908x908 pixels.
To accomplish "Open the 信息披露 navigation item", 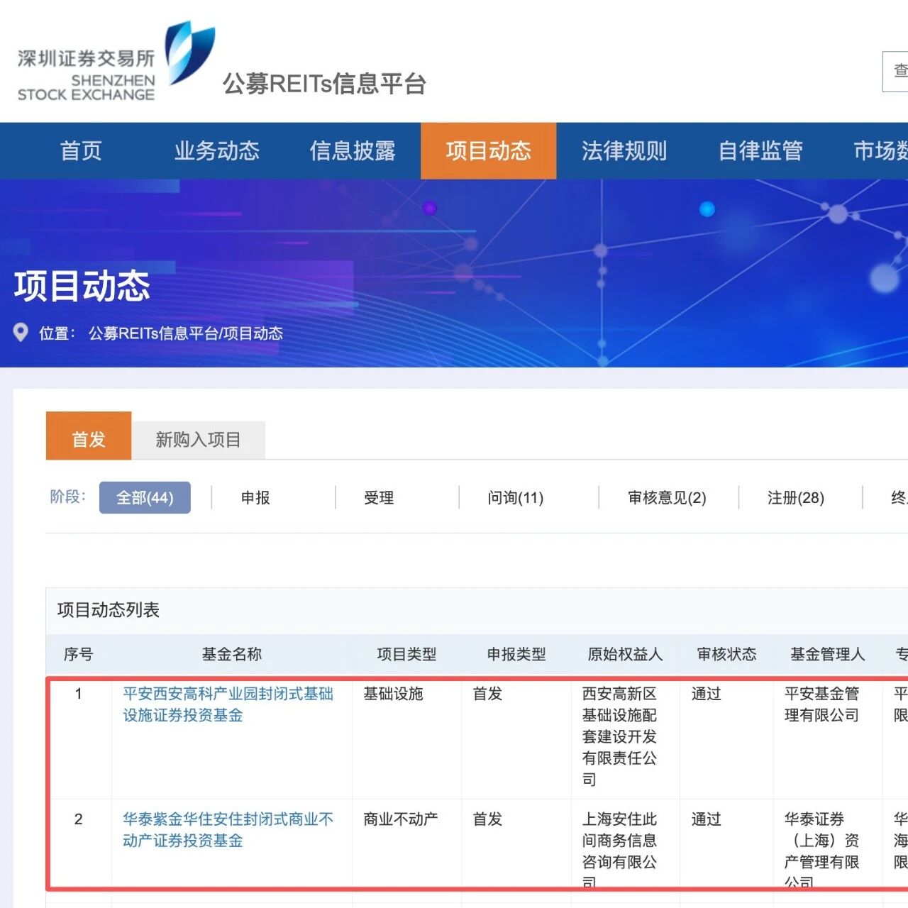I will [x=353, y=150].
